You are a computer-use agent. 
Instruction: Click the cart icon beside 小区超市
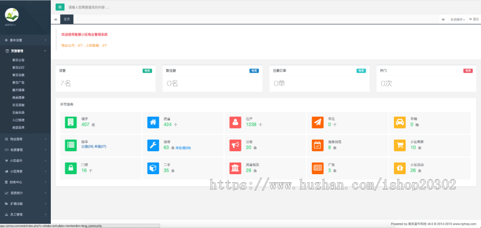(7, 160)
